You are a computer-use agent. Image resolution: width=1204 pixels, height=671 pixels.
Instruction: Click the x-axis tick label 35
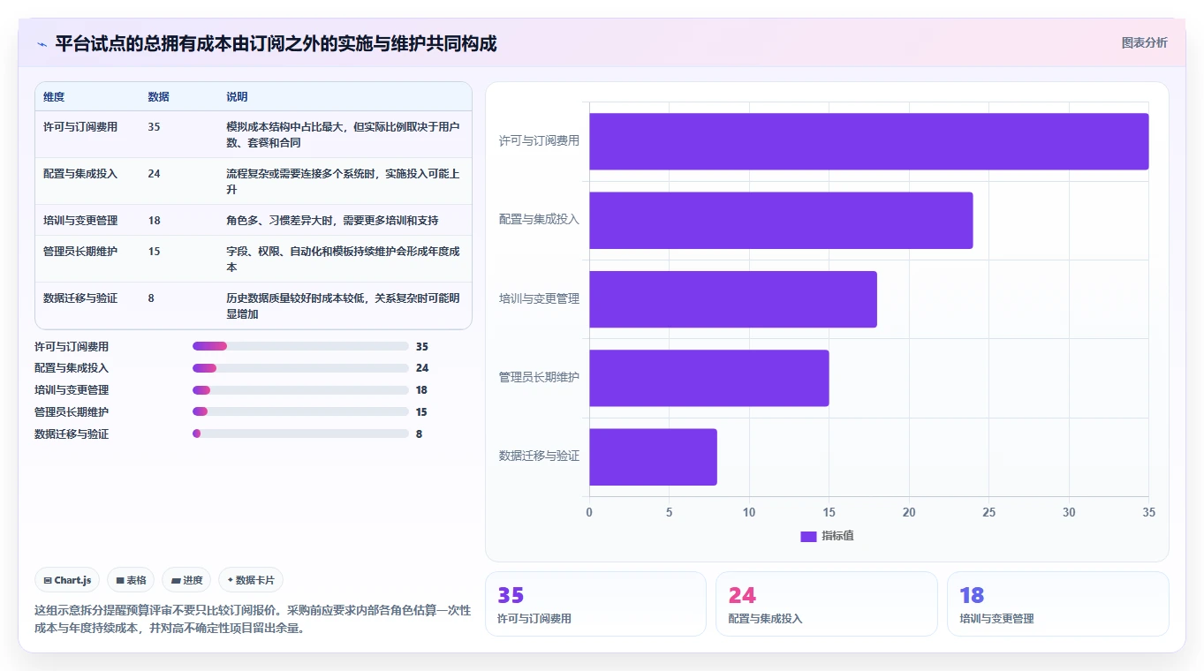[x=1148, y=513]
